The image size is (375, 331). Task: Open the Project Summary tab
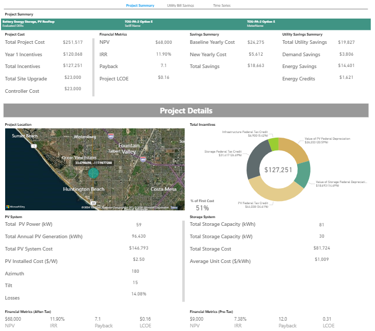coord(140,5)
